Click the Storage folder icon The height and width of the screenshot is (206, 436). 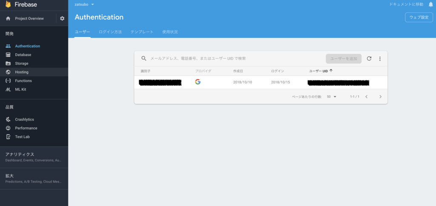pos(8,63)
